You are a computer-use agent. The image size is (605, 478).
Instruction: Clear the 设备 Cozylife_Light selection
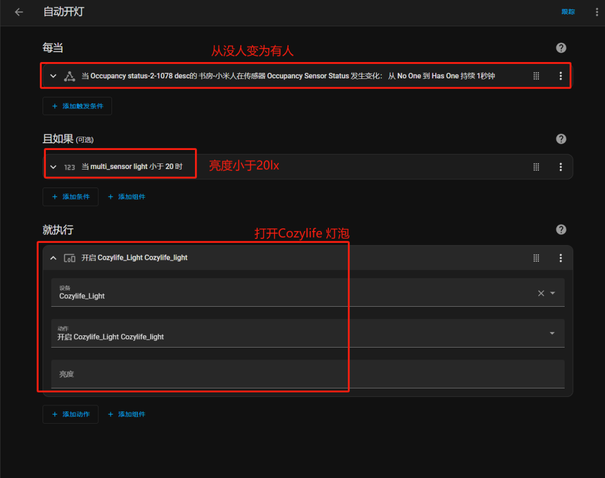coord(541,293)
